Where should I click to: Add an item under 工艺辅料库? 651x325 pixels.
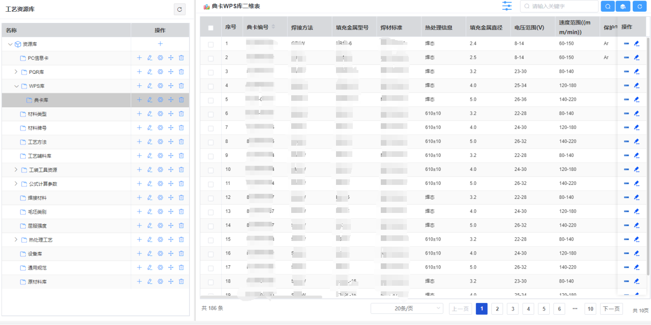(139, 156)
